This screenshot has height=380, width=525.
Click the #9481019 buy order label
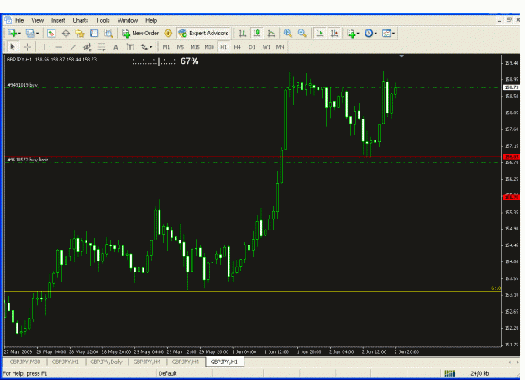[x=23, y=85]
